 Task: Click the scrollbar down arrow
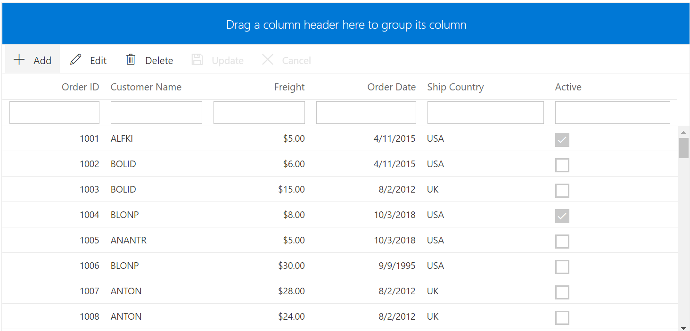pos(683,327)
